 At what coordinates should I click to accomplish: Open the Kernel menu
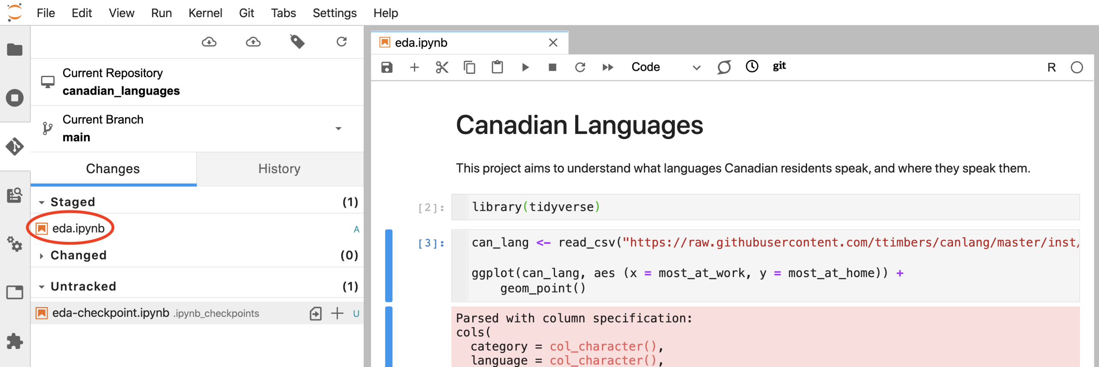[205, 13]
